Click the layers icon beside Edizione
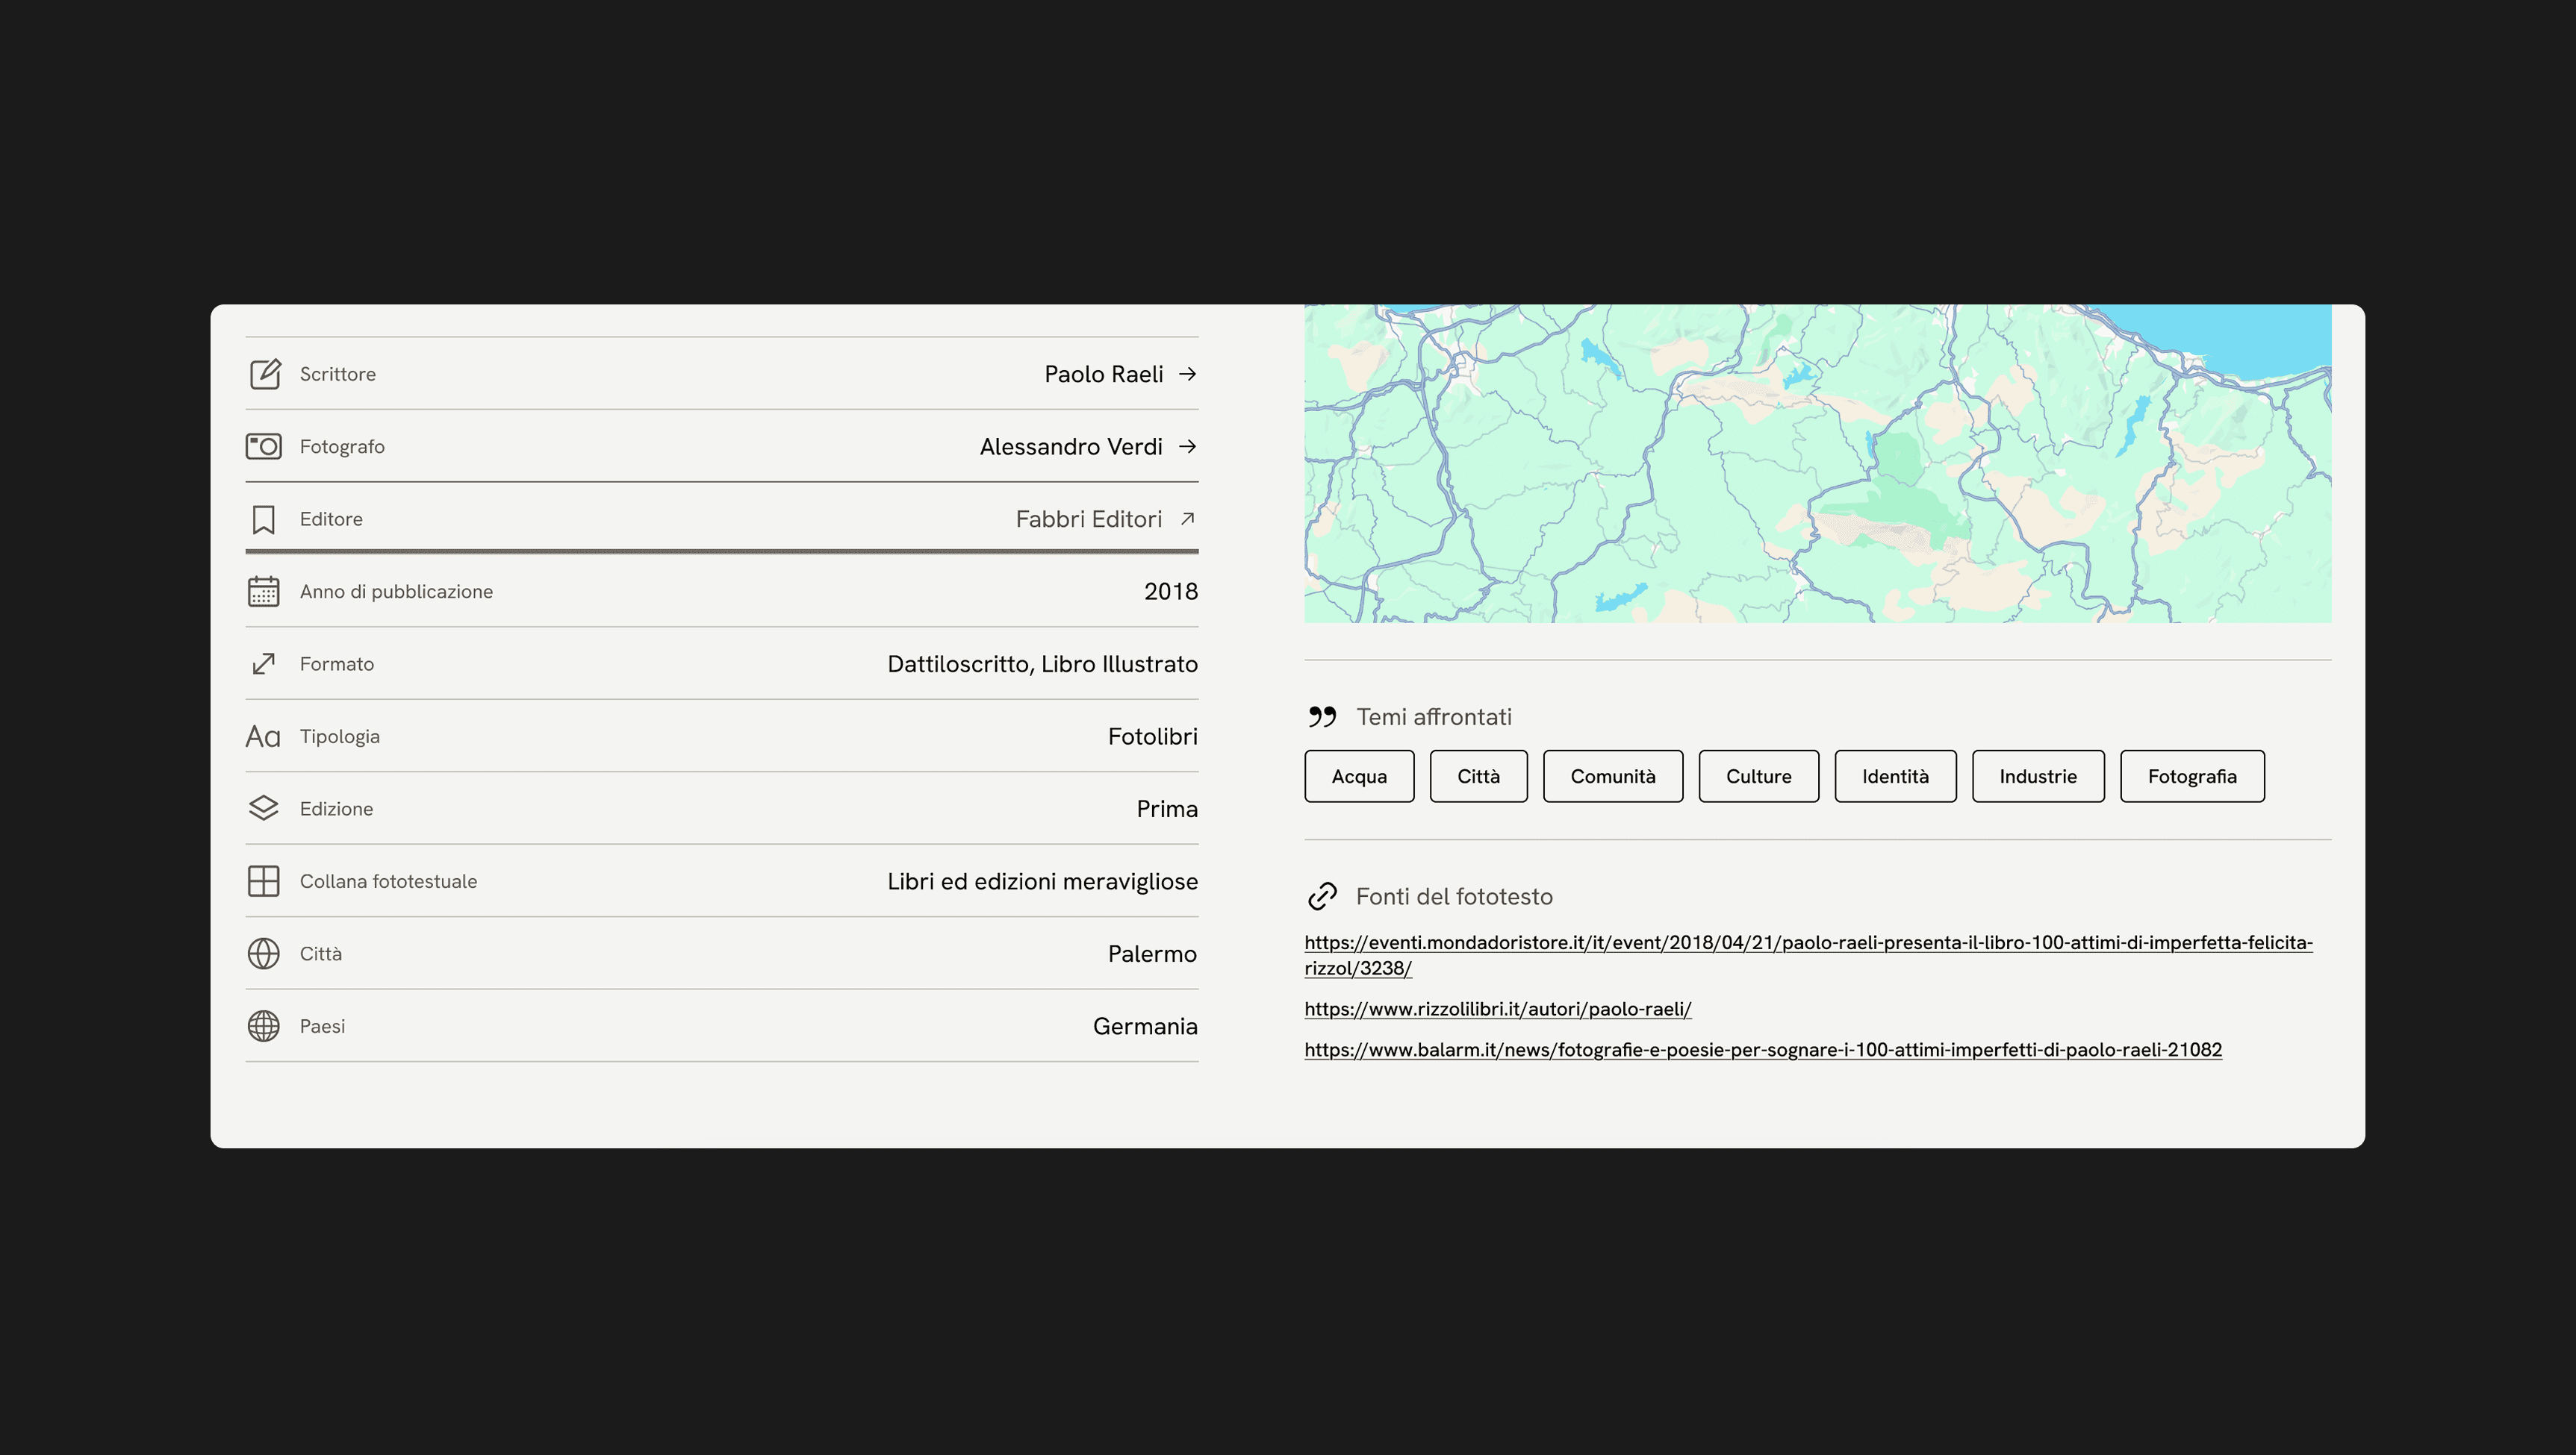 (264, 808)
